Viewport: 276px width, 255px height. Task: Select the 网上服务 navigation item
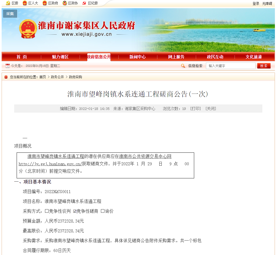(x=176, y=57)
